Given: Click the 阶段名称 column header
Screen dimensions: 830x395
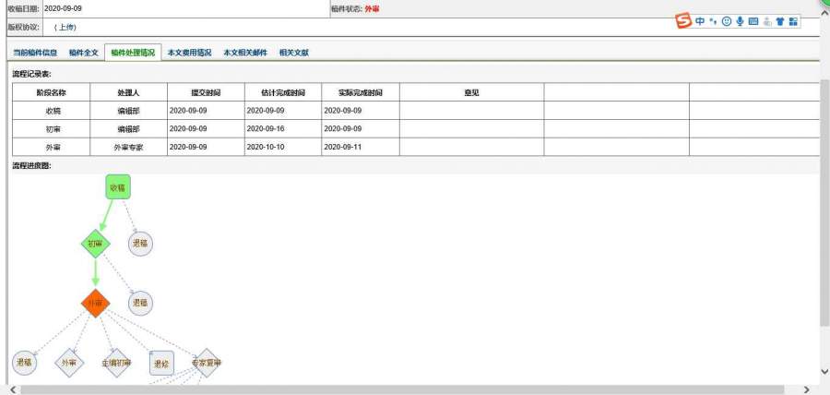Looking at the screenshot, I should click(52, 92).
